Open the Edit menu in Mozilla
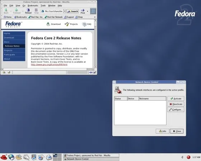This screenshot has width=201, height=161. click(x=11, y=5)
